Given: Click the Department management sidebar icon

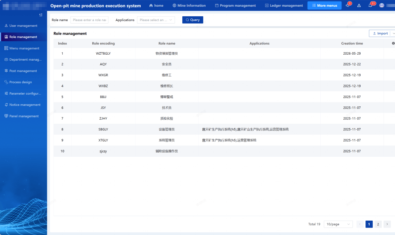Looking at the screenshot, I should 6,59.
